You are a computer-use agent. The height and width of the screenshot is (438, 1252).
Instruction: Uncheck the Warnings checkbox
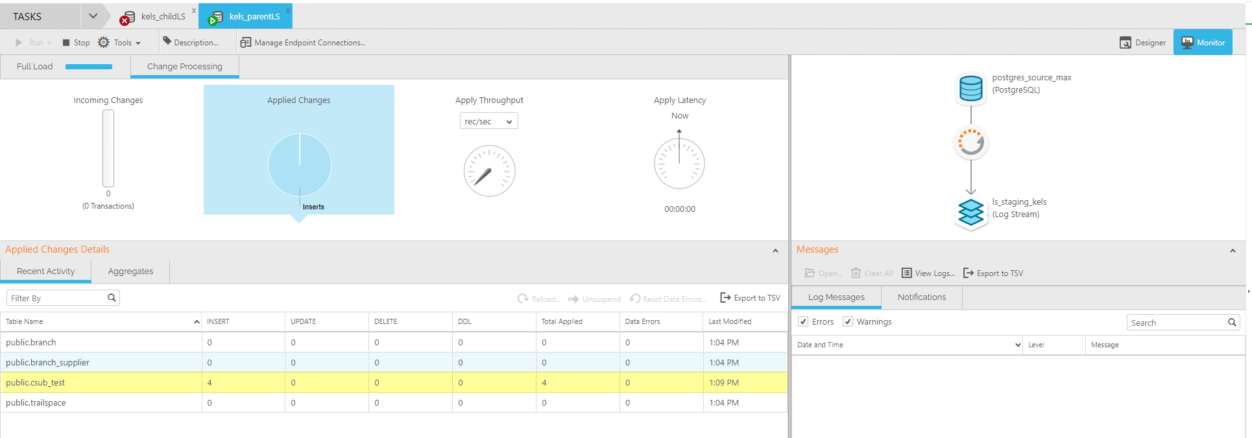[848, 322]
